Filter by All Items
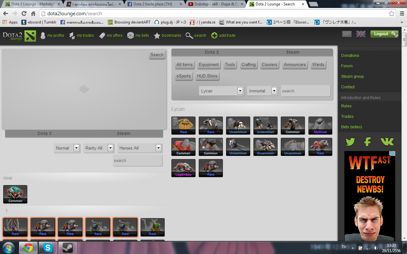Screen dimensions: 407x254 click(184, 65)
